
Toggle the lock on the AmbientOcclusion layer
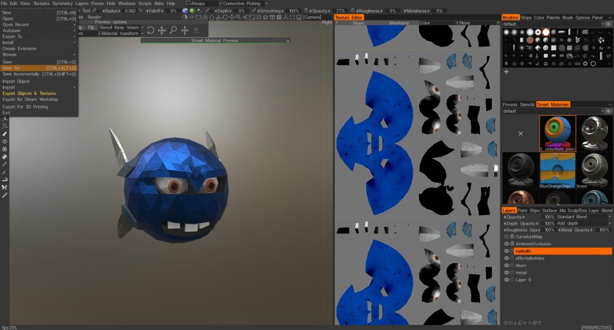pos(512,244)
